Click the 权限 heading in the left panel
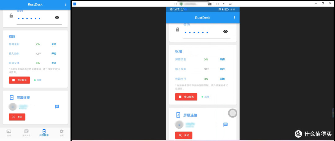 [x=12, y=37]
